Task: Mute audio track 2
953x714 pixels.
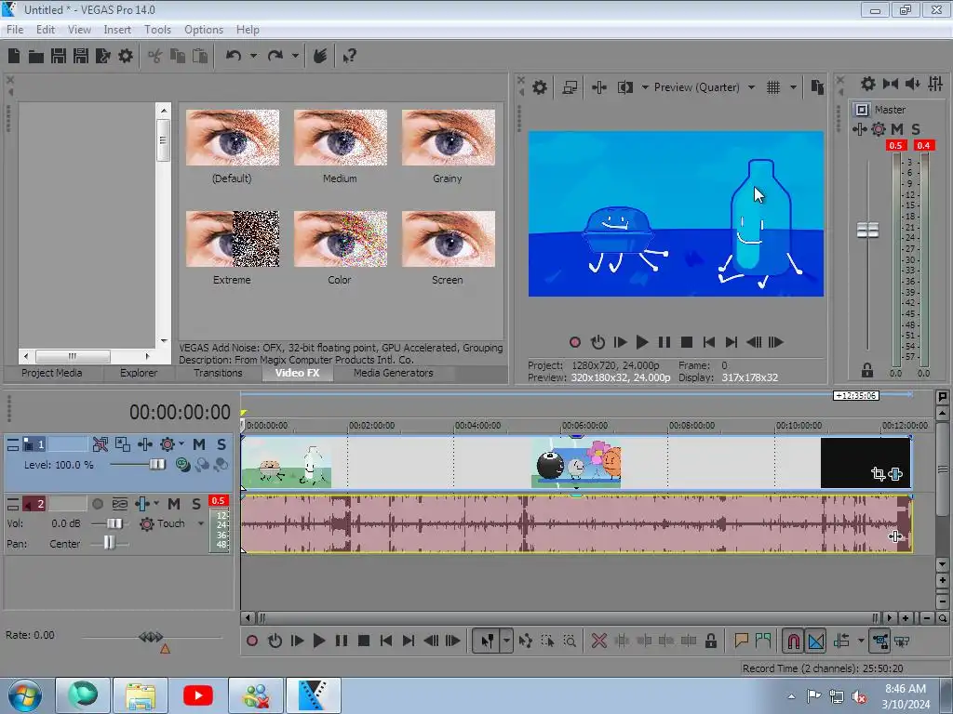Action: [174, 504]
